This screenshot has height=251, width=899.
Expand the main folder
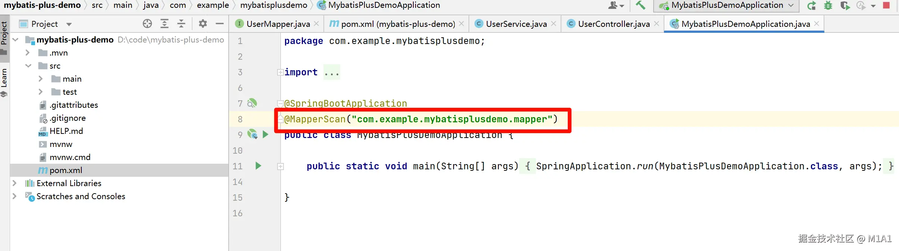tap(41, 79)
